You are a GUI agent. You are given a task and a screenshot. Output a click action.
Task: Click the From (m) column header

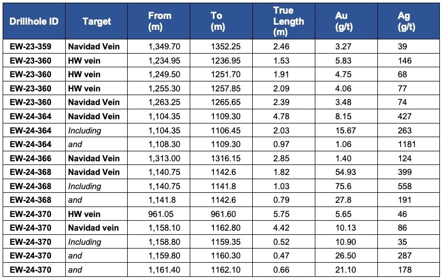[x=160, y=21]
